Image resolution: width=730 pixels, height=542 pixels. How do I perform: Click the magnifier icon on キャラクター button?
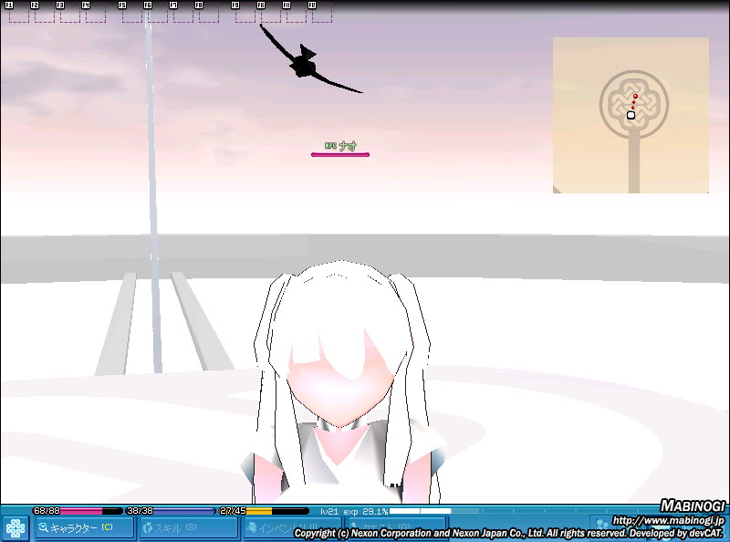click(43, 527)
